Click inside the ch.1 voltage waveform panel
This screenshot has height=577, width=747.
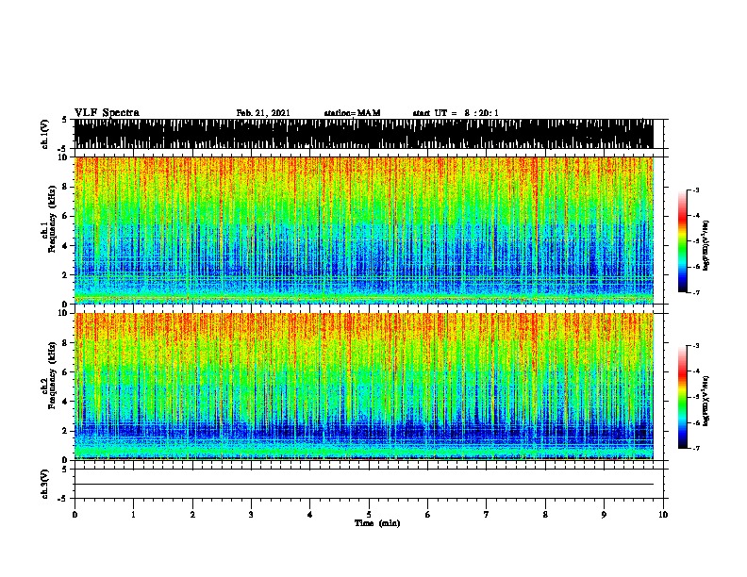(363, 134)
